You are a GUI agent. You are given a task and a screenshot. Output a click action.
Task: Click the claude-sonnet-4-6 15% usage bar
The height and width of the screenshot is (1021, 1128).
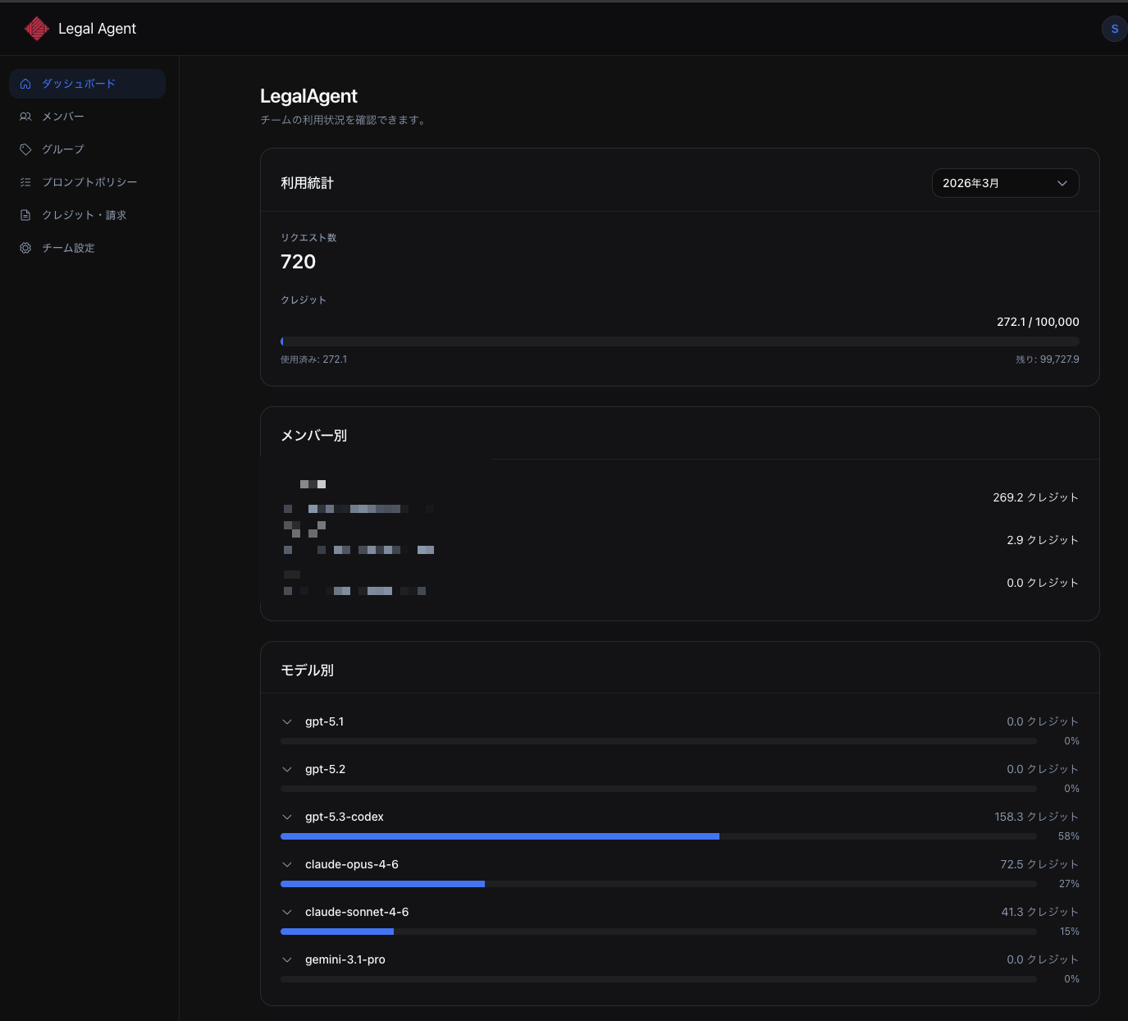click(659, 932)
